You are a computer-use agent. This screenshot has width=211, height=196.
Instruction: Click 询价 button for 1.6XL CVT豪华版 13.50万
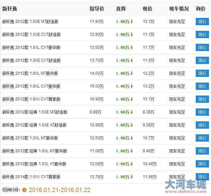point(202,47)
